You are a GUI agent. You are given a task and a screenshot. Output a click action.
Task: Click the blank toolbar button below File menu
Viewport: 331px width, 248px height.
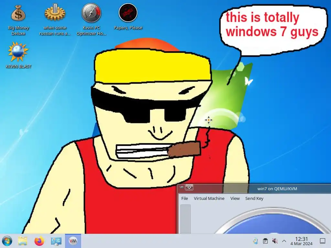pos(185,219)
